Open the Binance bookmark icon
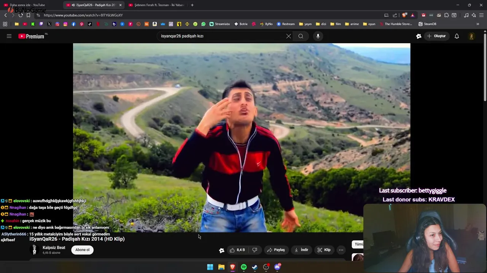The image size is (487, 273). point(187,24)
